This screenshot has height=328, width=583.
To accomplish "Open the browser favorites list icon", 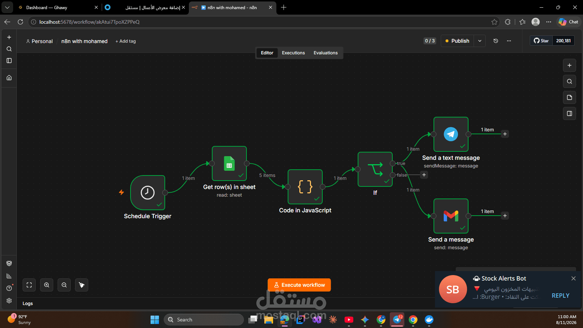I will tap(522, 22).
